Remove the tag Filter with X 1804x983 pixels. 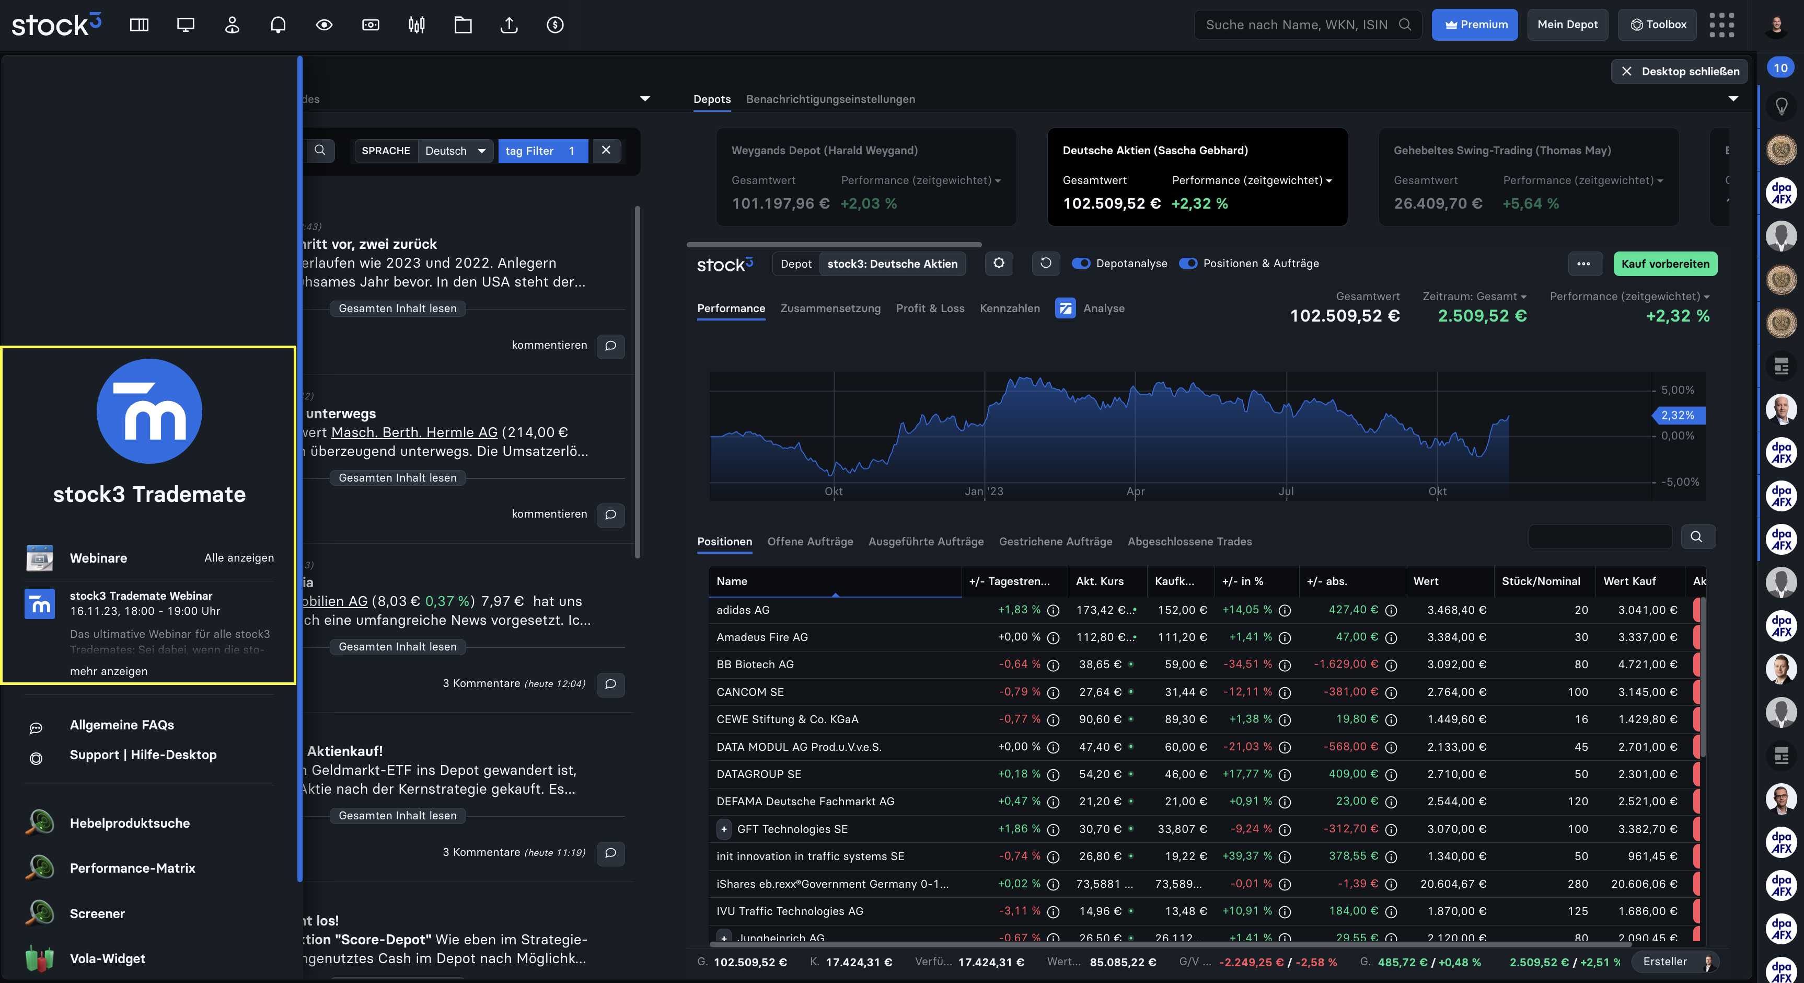click(606, 151)
